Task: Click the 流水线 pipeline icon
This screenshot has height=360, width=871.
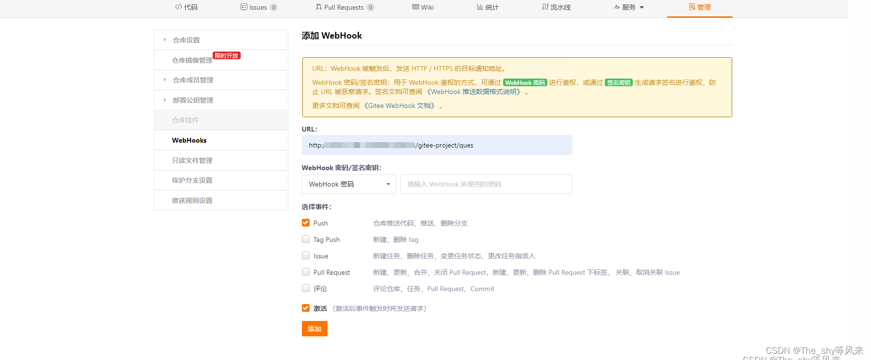Action: click(545, 7)
